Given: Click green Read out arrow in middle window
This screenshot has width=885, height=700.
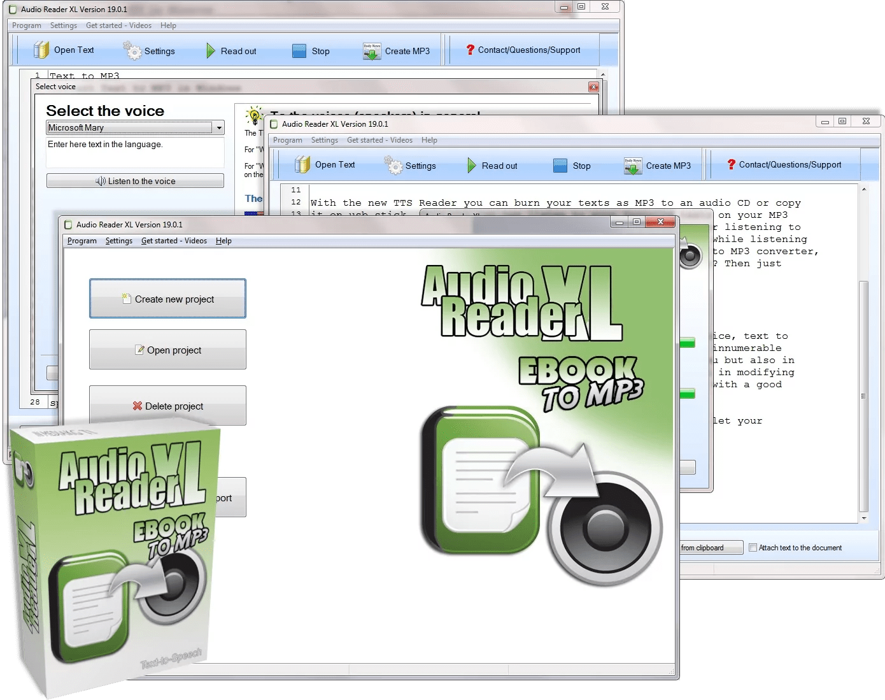Looking at the screenshot, I should click(x=472, y=166).
